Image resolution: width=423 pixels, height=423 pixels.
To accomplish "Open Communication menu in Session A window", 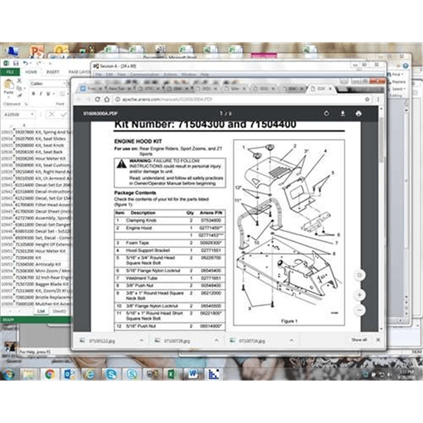I will [x=144, y=74].
